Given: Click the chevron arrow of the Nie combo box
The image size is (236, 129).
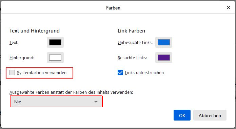Looking at the screenshot, I should tap(96, 102).
